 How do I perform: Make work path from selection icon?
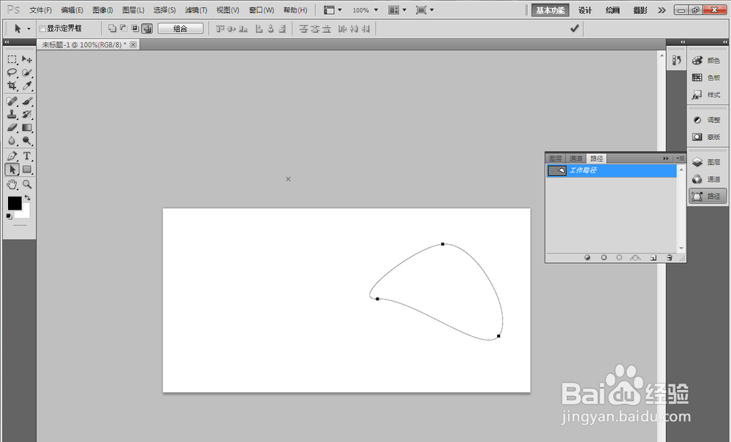click(x=635, y=258)
